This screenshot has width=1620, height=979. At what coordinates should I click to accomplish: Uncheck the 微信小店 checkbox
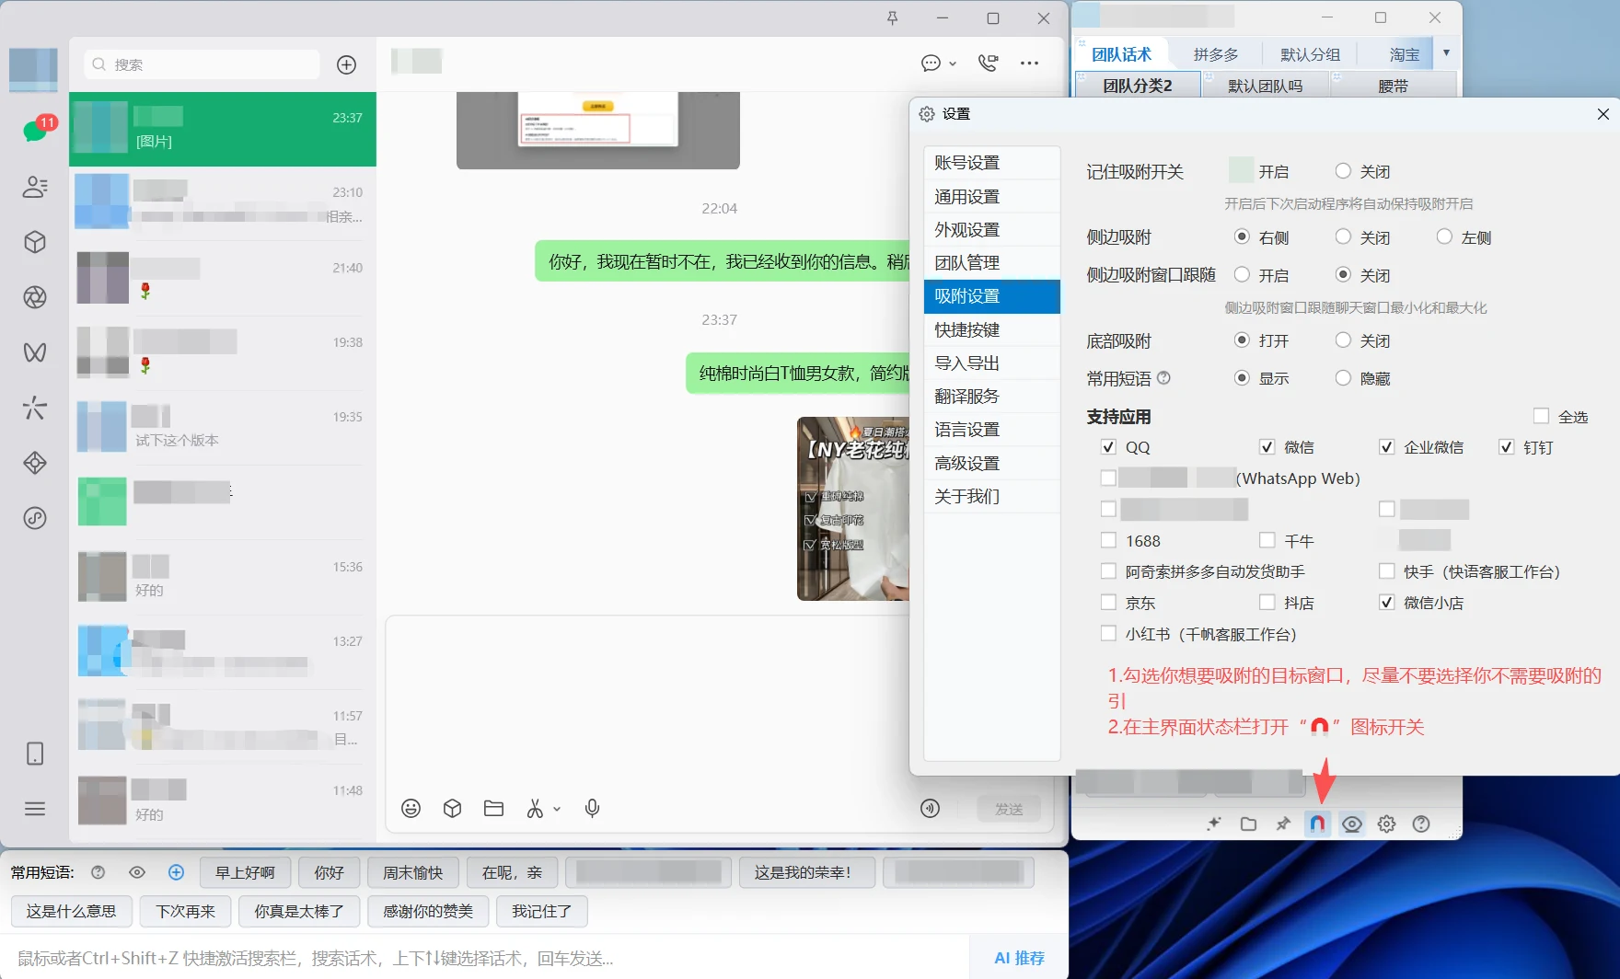click(x=1386, y=603)
